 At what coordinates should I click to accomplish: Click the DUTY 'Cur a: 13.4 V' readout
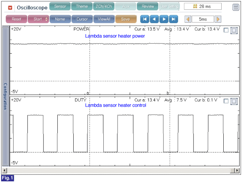click(x=147, y=100)
